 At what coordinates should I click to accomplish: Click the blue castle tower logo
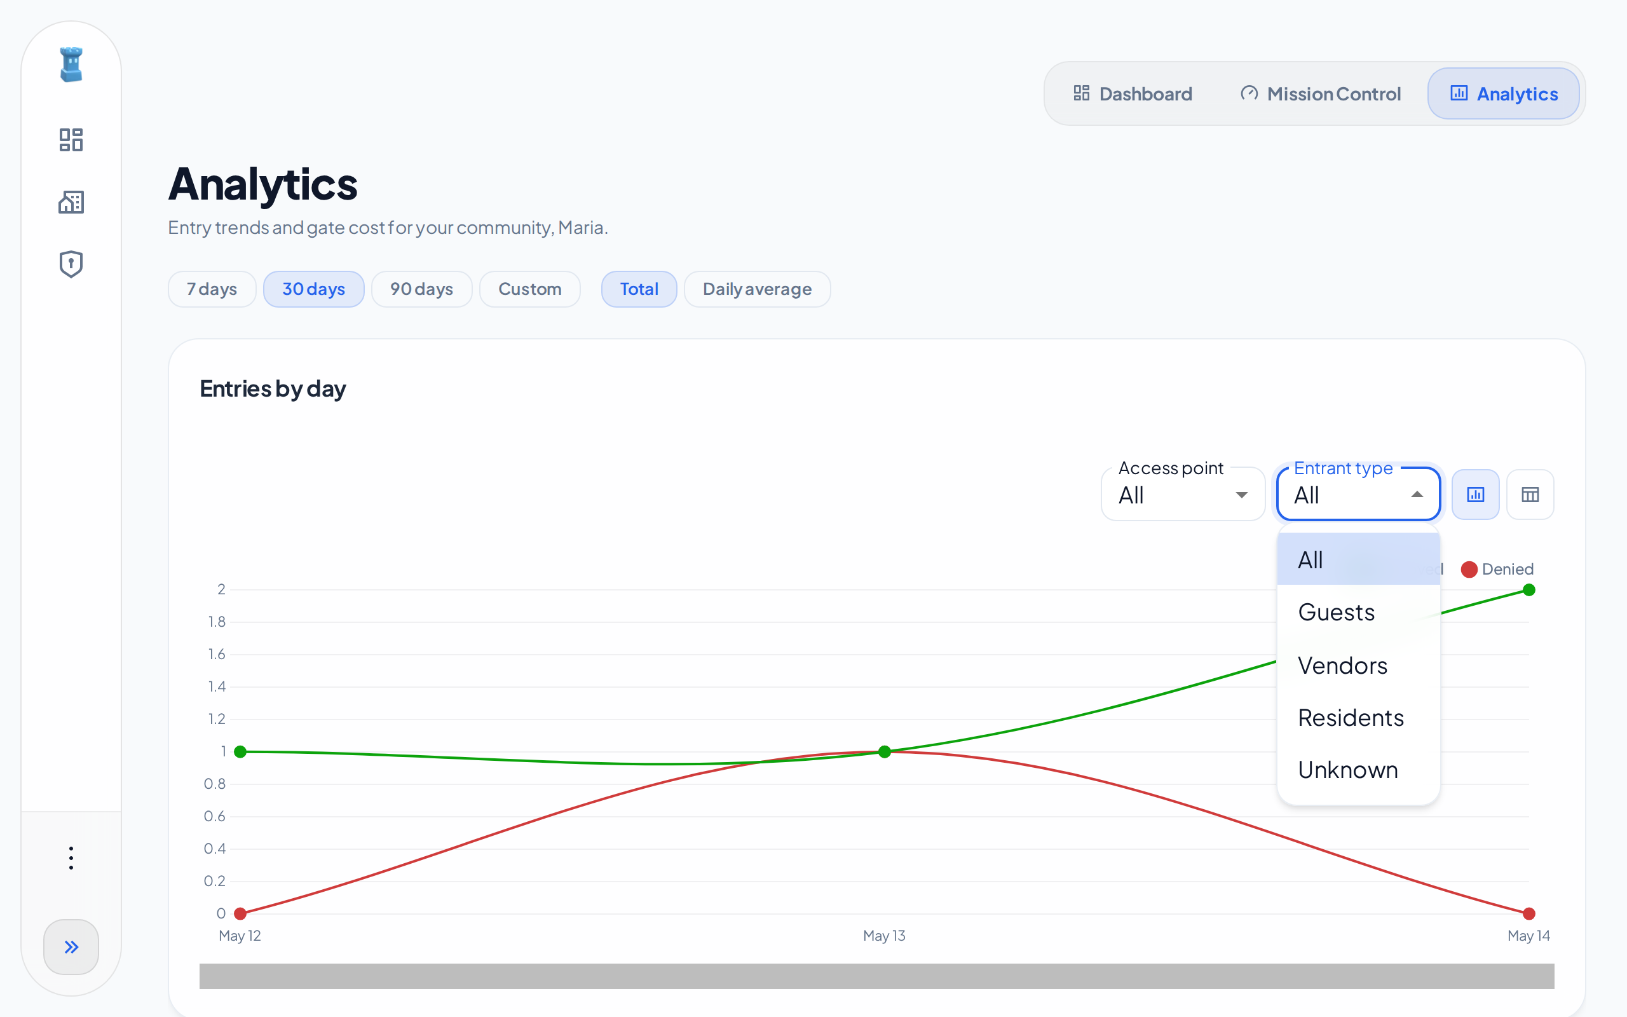tap(71, 65)
